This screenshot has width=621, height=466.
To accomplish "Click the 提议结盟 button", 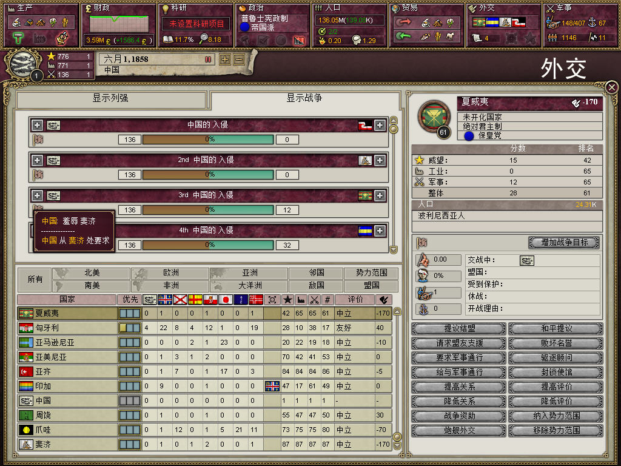I will point(458,328).
